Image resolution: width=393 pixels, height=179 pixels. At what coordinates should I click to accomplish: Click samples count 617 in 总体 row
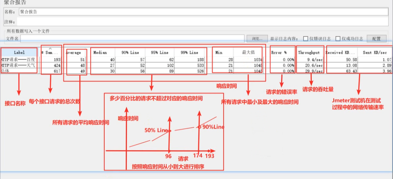[58, 71]
